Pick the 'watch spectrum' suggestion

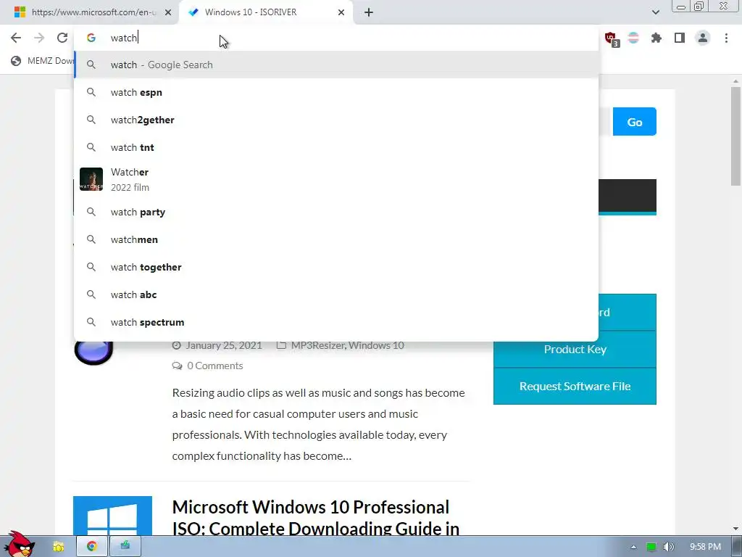click(336, 322)
